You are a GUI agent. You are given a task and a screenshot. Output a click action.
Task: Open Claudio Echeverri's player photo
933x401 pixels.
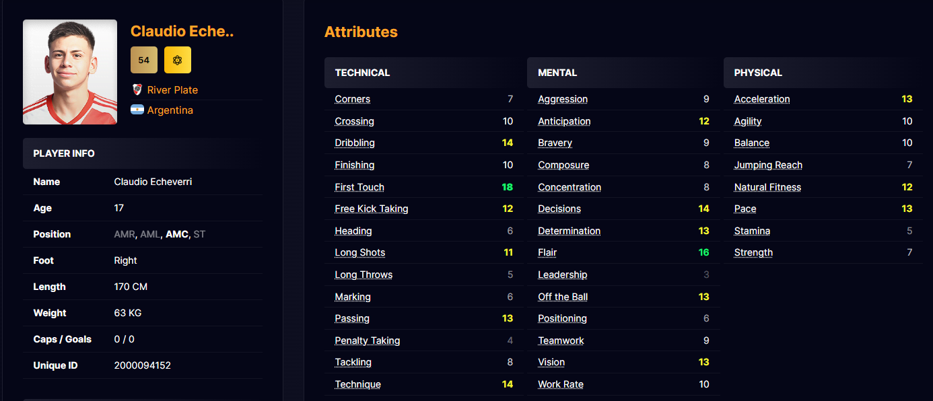click(x=70, y=72)
